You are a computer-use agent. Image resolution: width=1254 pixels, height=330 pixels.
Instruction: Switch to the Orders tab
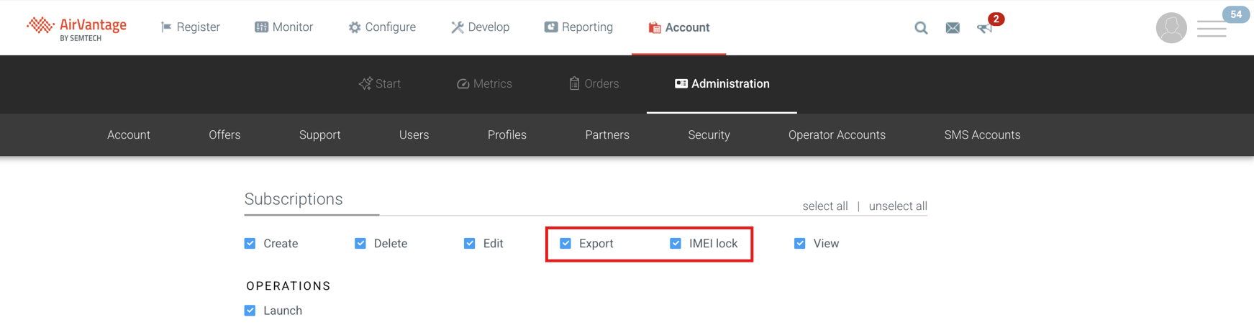click(594, 84)
